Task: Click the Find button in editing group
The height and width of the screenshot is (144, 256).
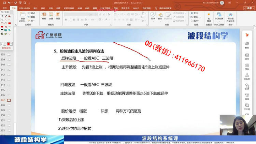Action: pyautogui.click(x=194, y=13)
